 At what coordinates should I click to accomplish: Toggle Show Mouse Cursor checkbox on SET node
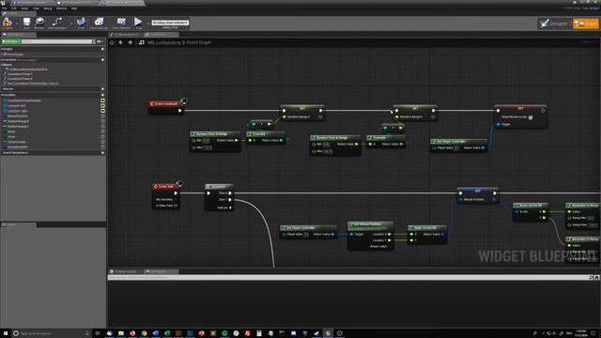pyautogui.click(x=531, y=117)
